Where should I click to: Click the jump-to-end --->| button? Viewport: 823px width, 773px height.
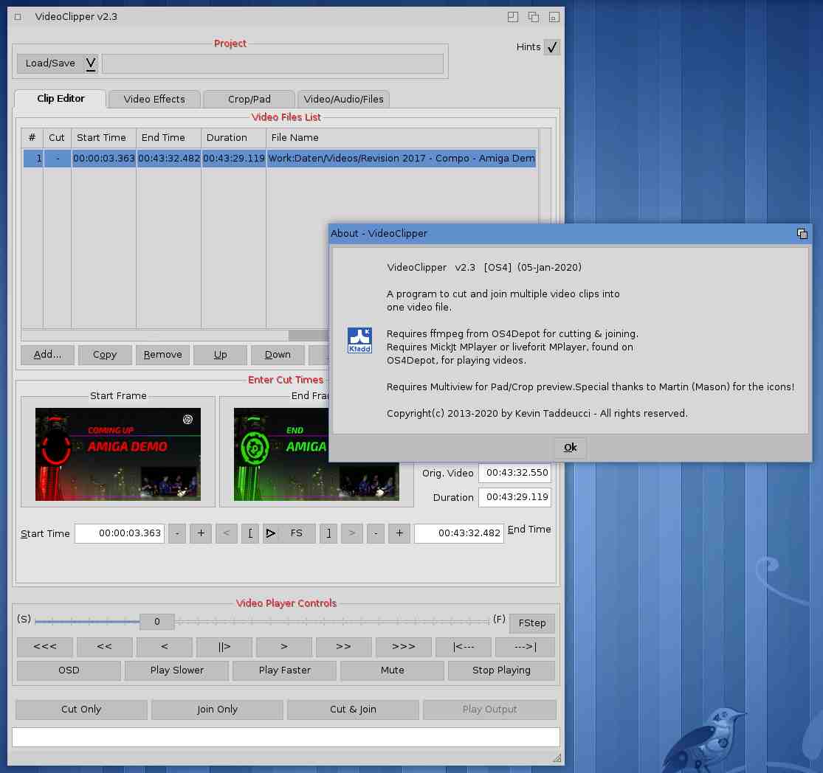click(x=525, y=647)
